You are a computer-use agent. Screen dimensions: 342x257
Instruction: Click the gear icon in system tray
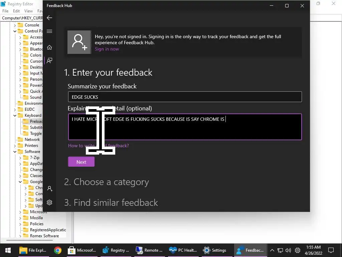pyautogui.click(x=298, y=250)
